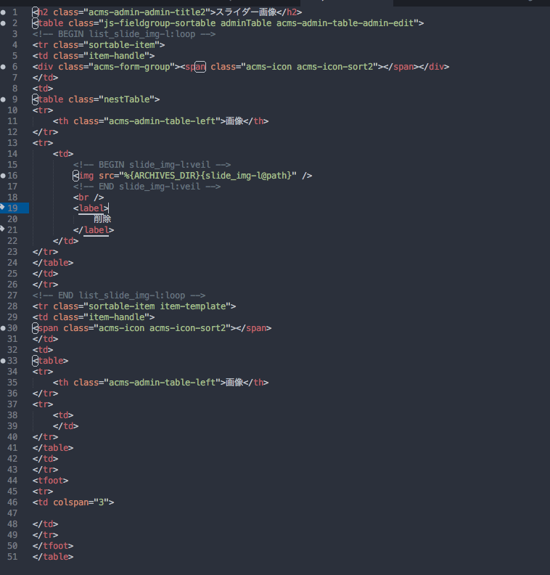Click the 削除 text on line 20

tap(102, 219)
